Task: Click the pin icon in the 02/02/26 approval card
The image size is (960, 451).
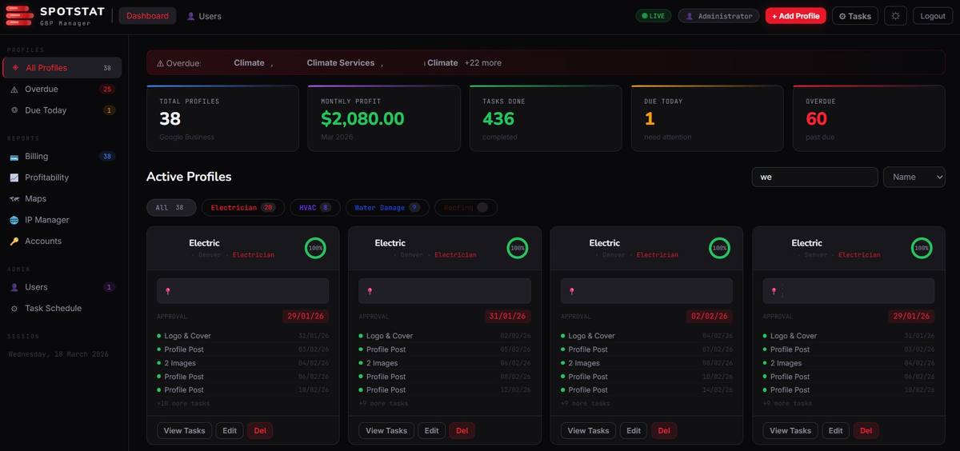Action: pos(571,291)
